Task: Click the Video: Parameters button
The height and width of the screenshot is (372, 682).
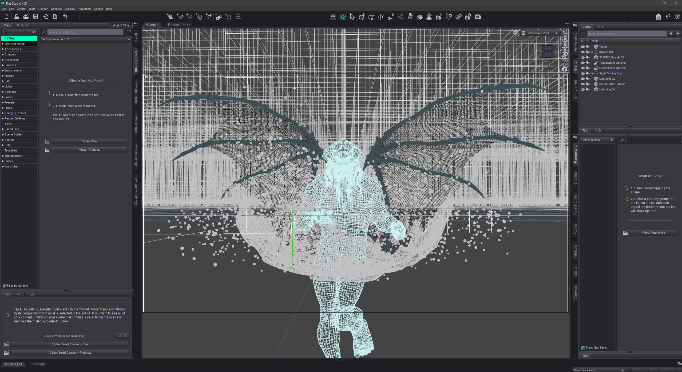Action: (x=653, y=233)
